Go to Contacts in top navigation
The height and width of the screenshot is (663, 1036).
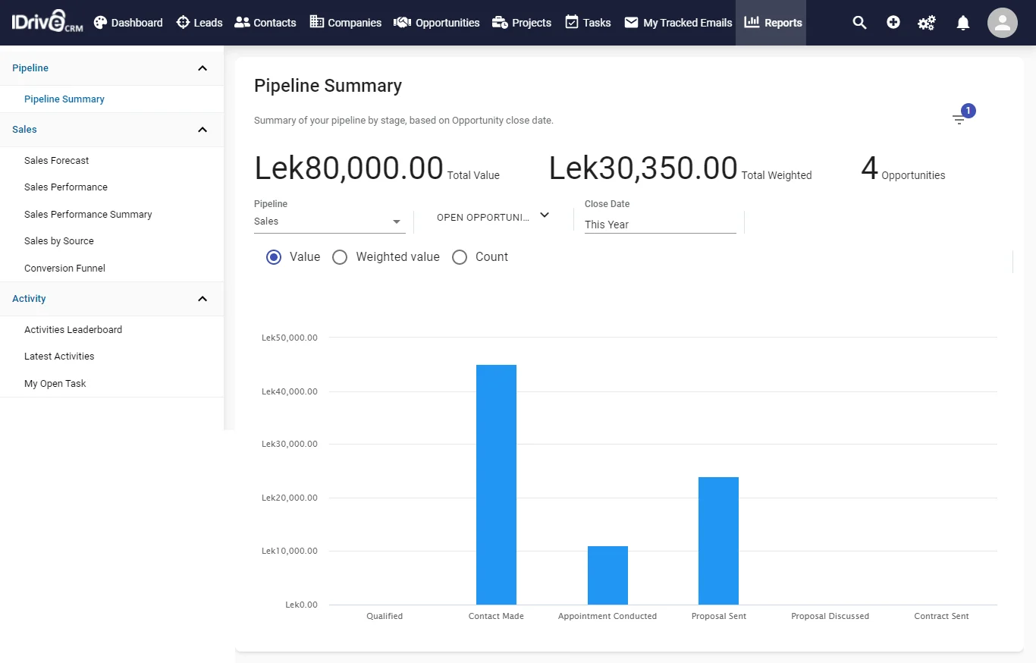265,23
